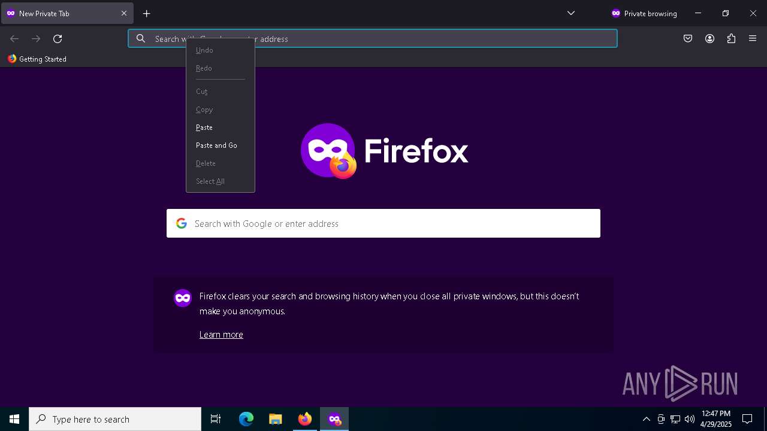Switch to the regular Firefox taskbar icon
767x431 pixels.
point(305,419)
